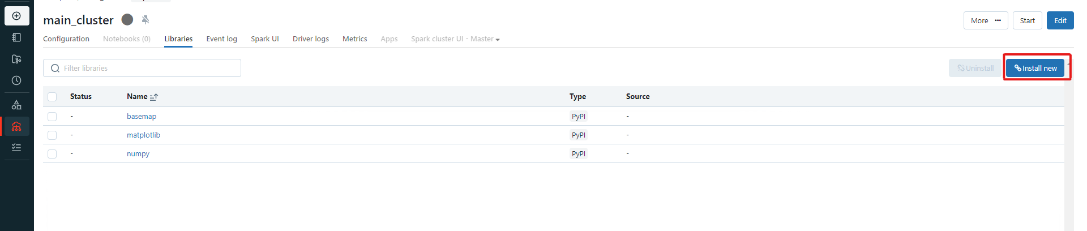Click the Start cluster button

click(1027, 20)
